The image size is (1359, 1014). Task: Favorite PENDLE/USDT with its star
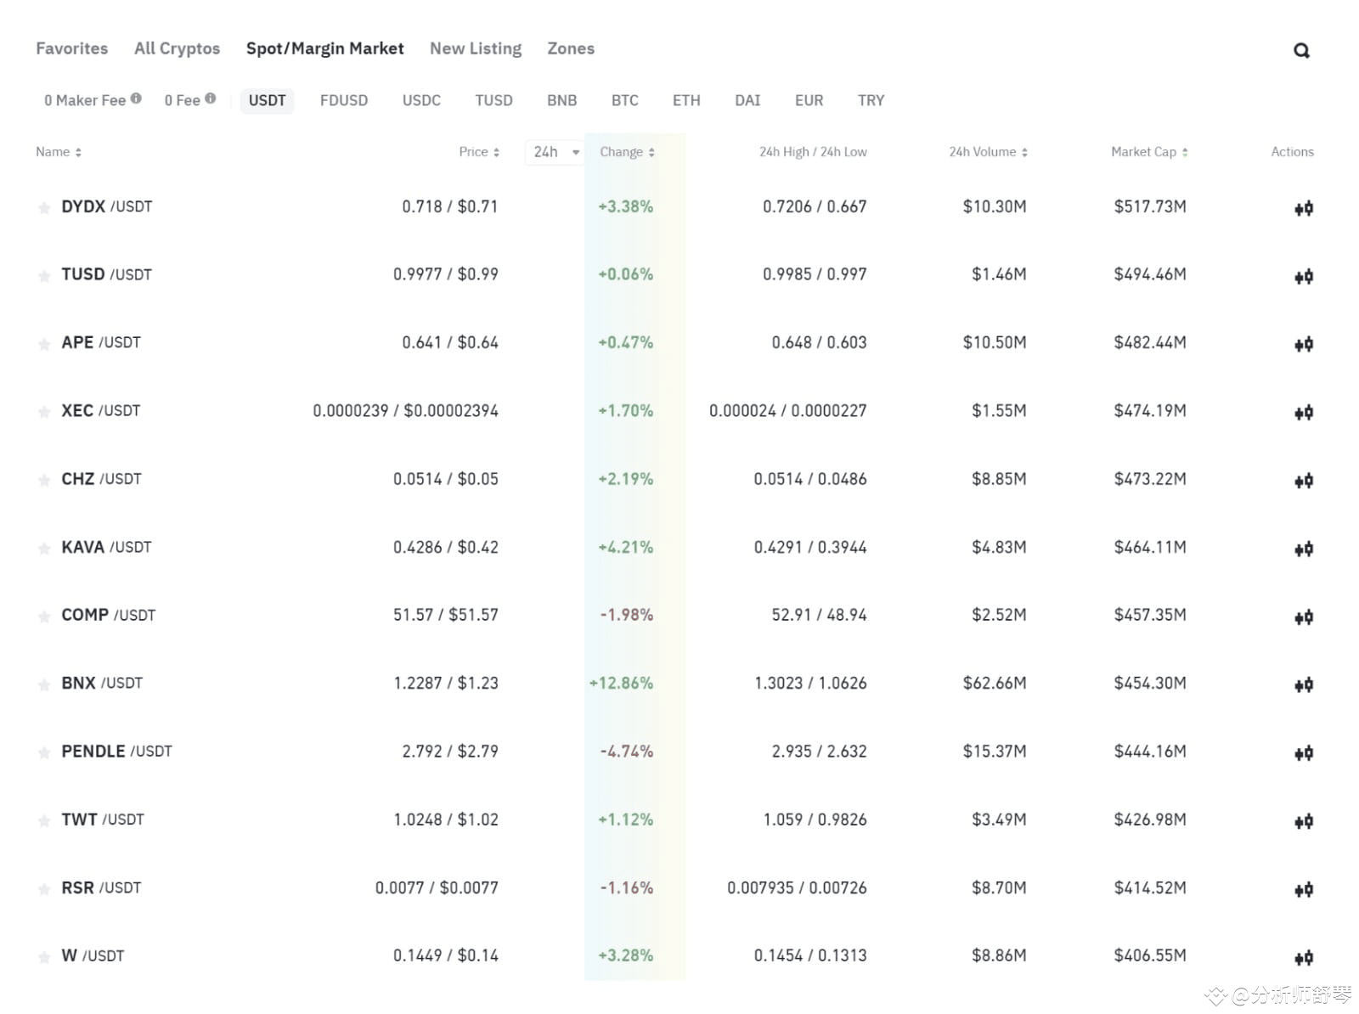(44, 752)
